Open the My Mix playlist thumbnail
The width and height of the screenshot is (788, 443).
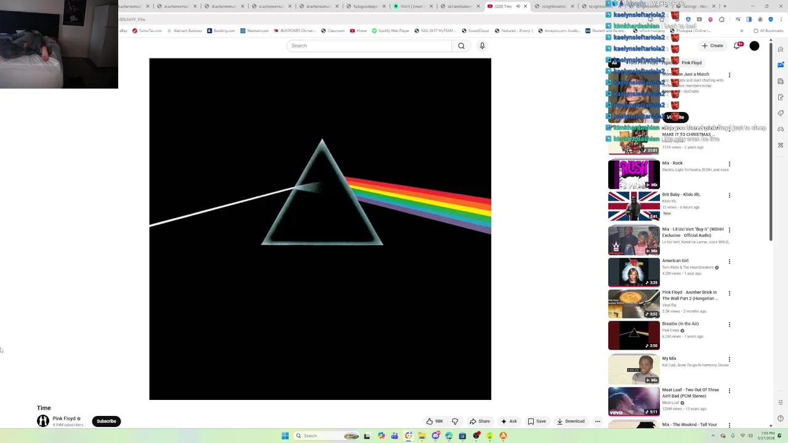[633, 370]
